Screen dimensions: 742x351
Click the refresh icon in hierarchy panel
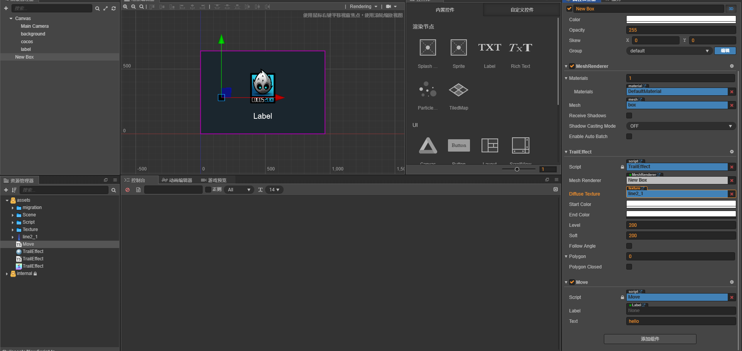(x=113, y=8)
